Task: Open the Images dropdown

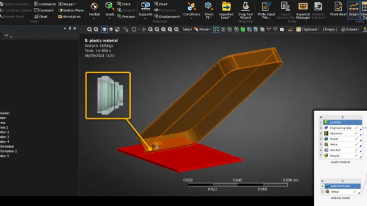Action: coord(67,4)
